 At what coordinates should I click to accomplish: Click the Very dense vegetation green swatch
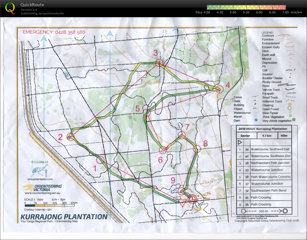[x=294, y=120]
